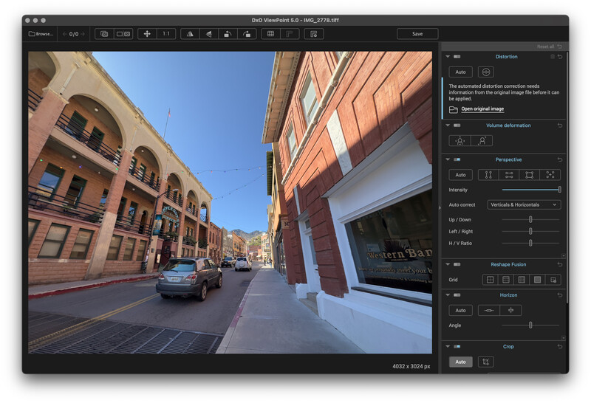Apply Auto horizon correction
Screen dimensions: 591x403
coord(460,310)
